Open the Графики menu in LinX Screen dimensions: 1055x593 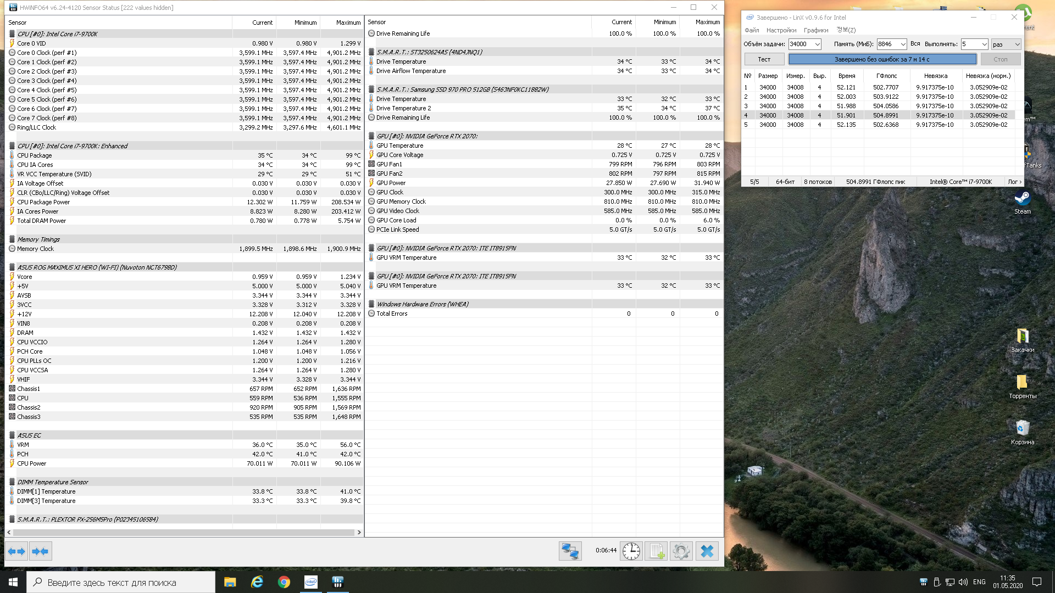(815, 30)
